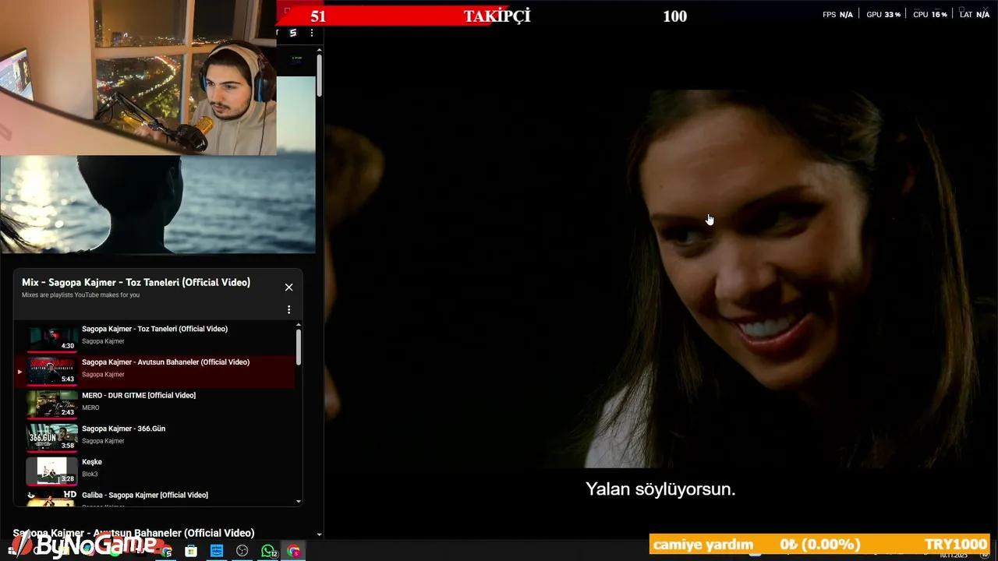Click the S profile icon in the browser toolbar
This screenshot has width=998, height=561.
click(x=293, y=33)
